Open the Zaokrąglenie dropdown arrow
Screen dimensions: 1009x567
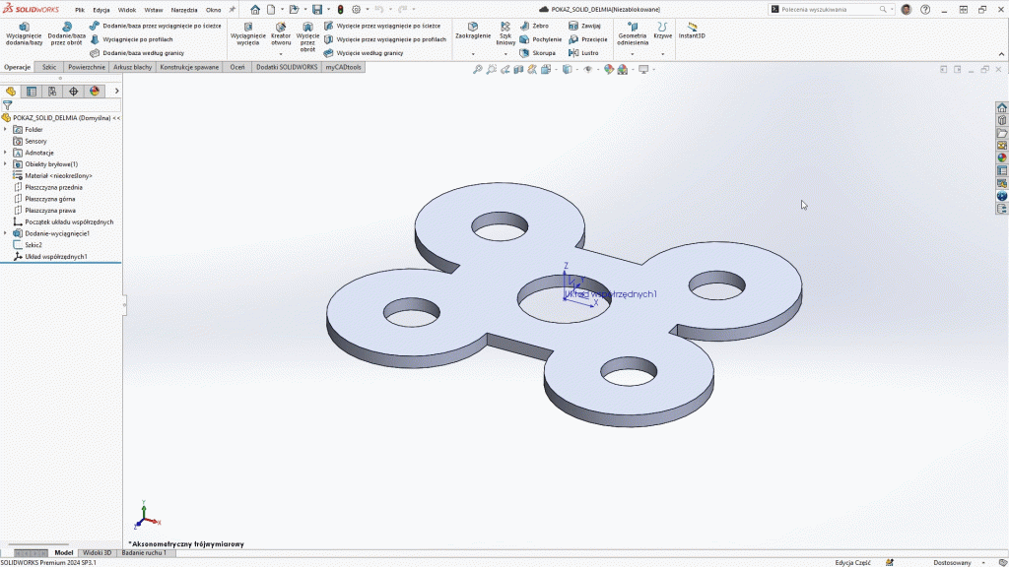pyautogui.click(x=473, y=54)
